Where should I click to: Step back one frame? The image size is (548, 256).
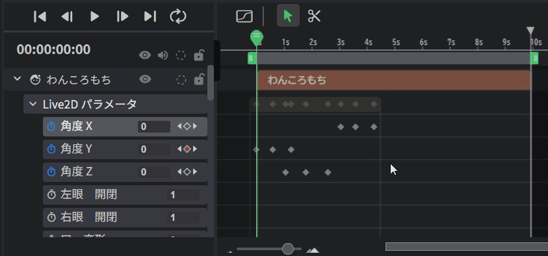(67, 16)
